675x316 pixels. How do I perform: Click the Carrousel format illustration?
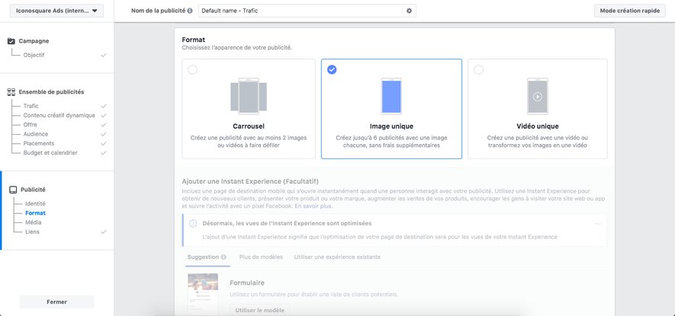coord(248,96)
